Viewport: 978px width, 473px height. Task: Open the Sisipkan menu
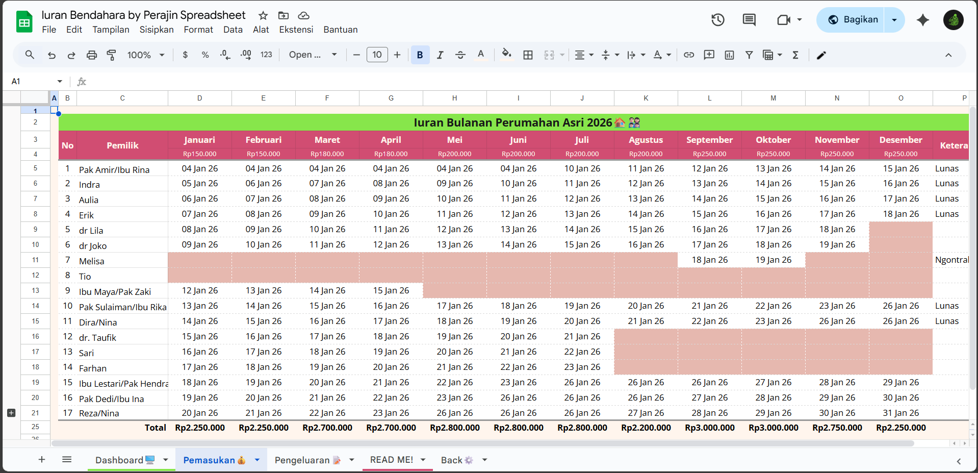click(x=157, y=30)
